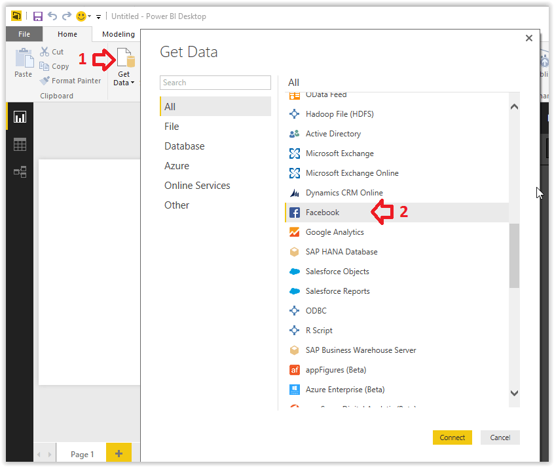Click the data source list scrollbar thumb

point(514,256)
